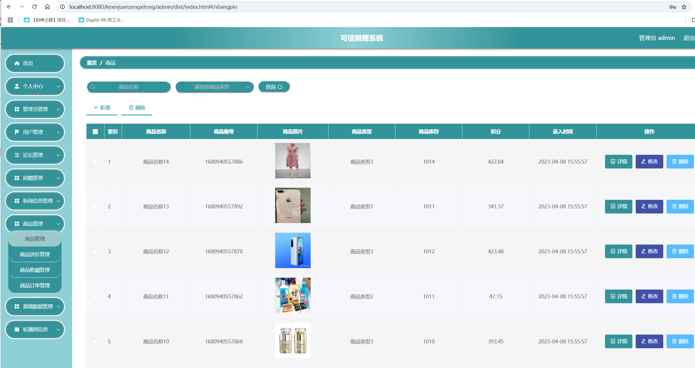Open the 【码神之路】项目 bookmark
This screenshot has height=368, width=695.
[x=47, y=20]
